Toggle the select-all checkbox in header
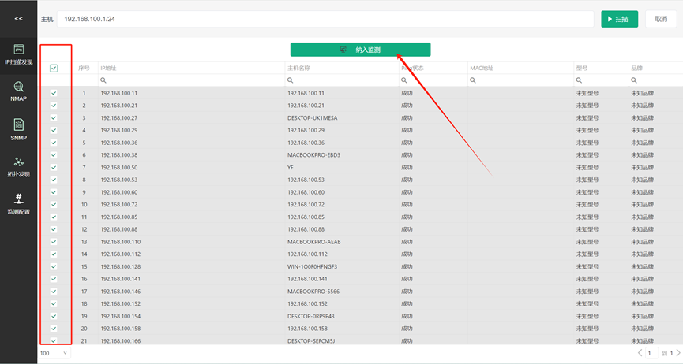The width and height of the screenshot is (683, 364). click(x=54, y=69)
